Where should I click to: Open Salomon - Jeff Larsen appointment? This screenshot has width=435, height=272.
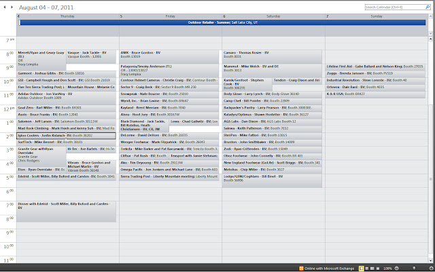(67, 122)
